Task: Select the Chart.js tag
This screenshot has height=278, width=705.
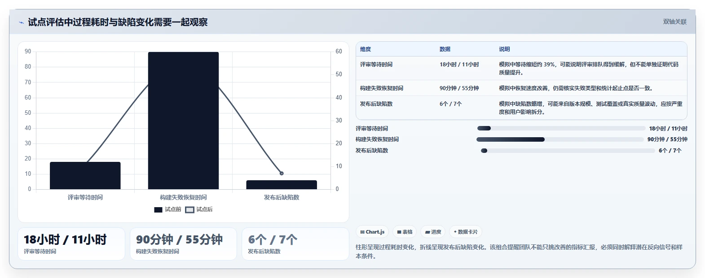Action: [x=372, y=232]
